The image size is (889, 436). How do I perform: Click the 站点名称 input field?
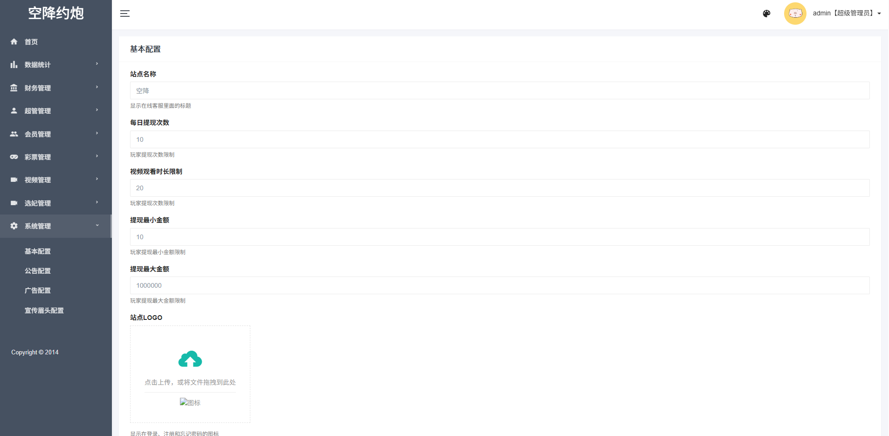(499, 90)
